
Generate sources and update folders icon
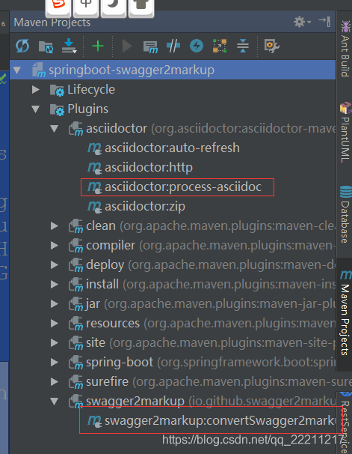click(x=46, y=46)
